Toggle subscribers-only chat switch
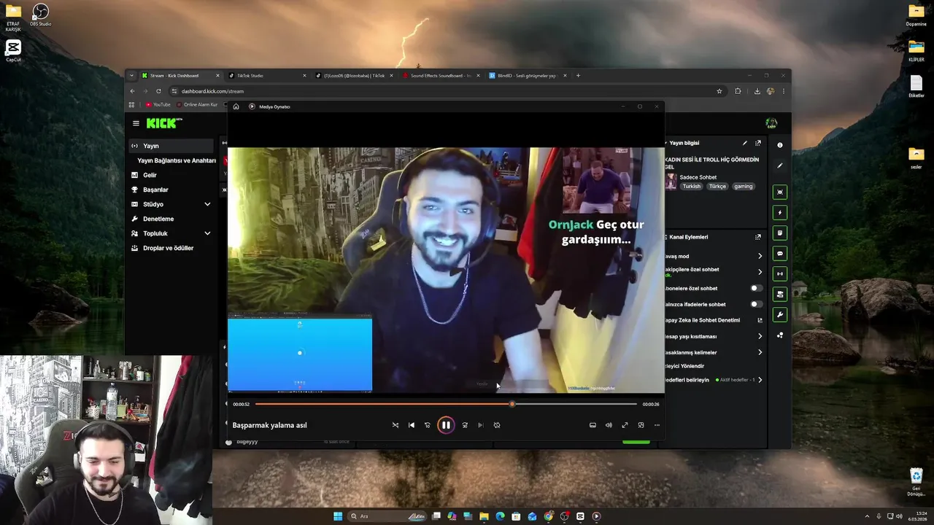Viewport: 934px width, 525px height. tap(756, 288)
